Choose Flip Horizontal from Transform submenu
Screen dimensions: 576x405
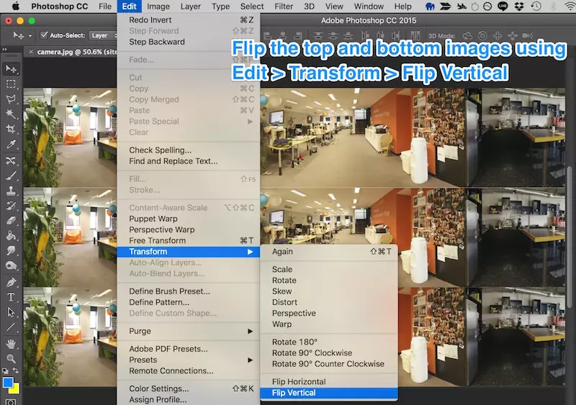[x=329, y=381]
